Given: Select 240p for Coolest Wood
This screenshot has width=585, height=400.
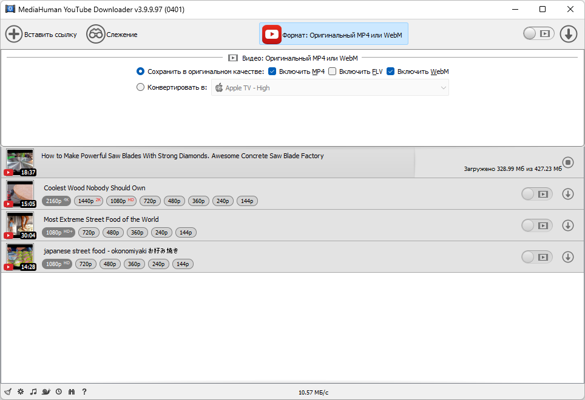Looking at the screenshot, I should coord(223,201).
